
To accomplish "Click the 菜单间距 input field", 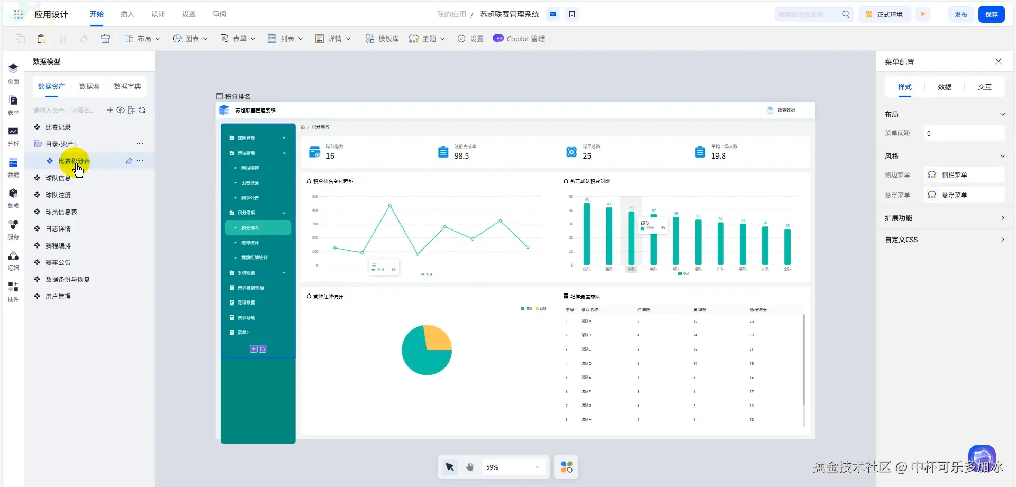I will point(964,133).
